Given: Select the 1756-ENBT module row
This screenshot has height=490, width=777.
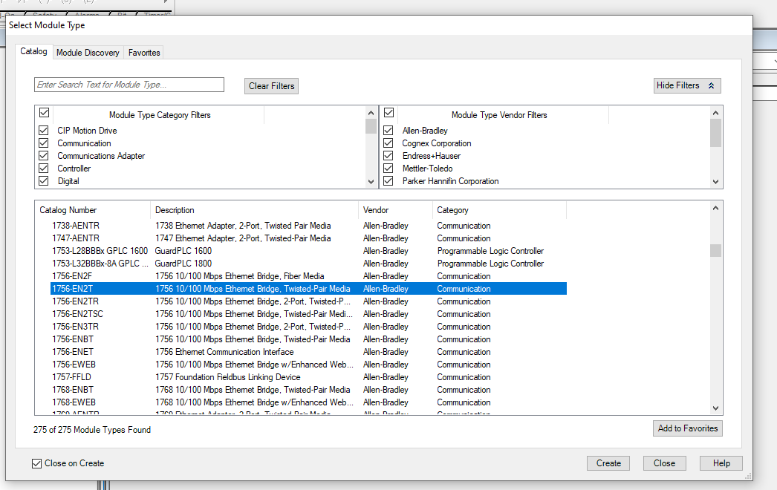Looking at the screenshot, I should point(308,339).
